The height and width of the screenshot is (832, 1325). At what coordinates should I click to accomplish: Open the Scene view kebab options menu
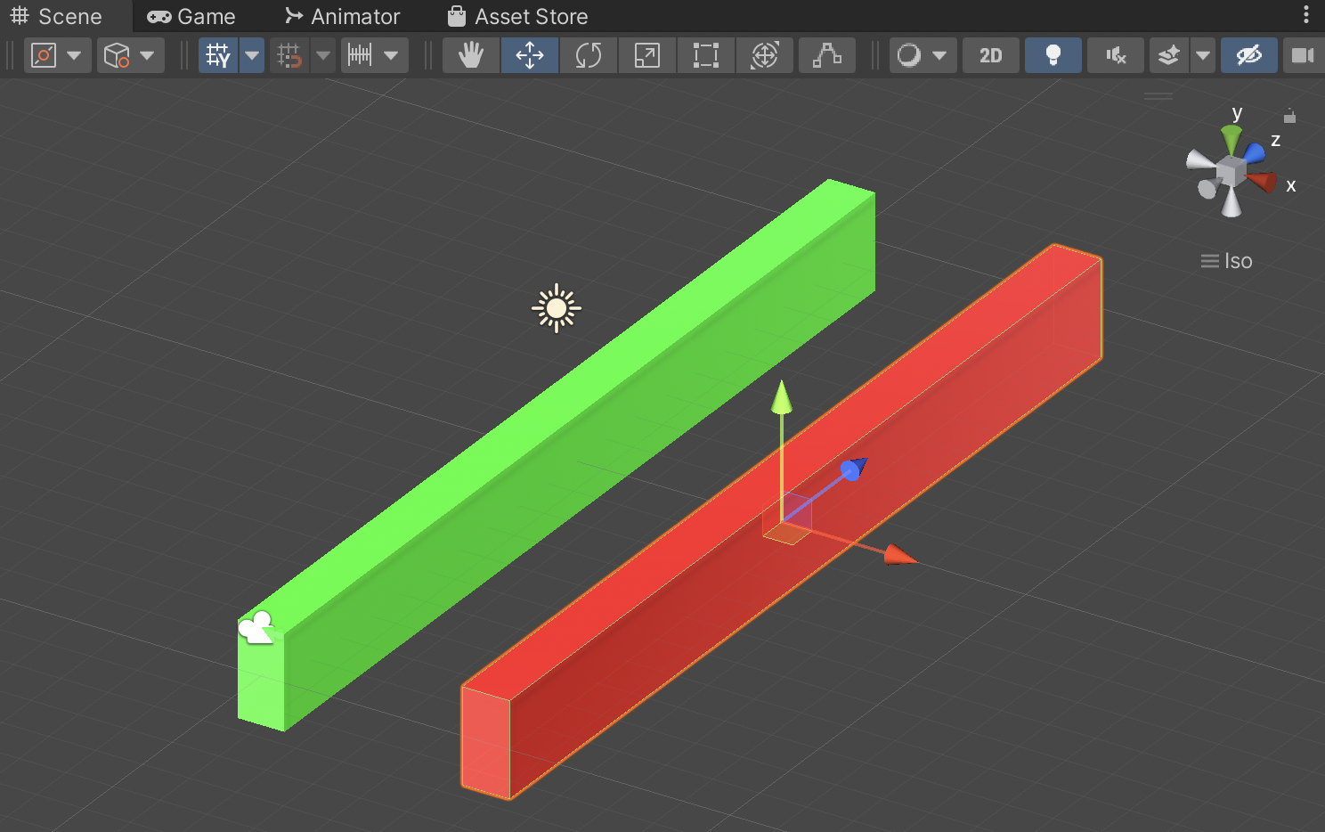[x=1306, y=14]
